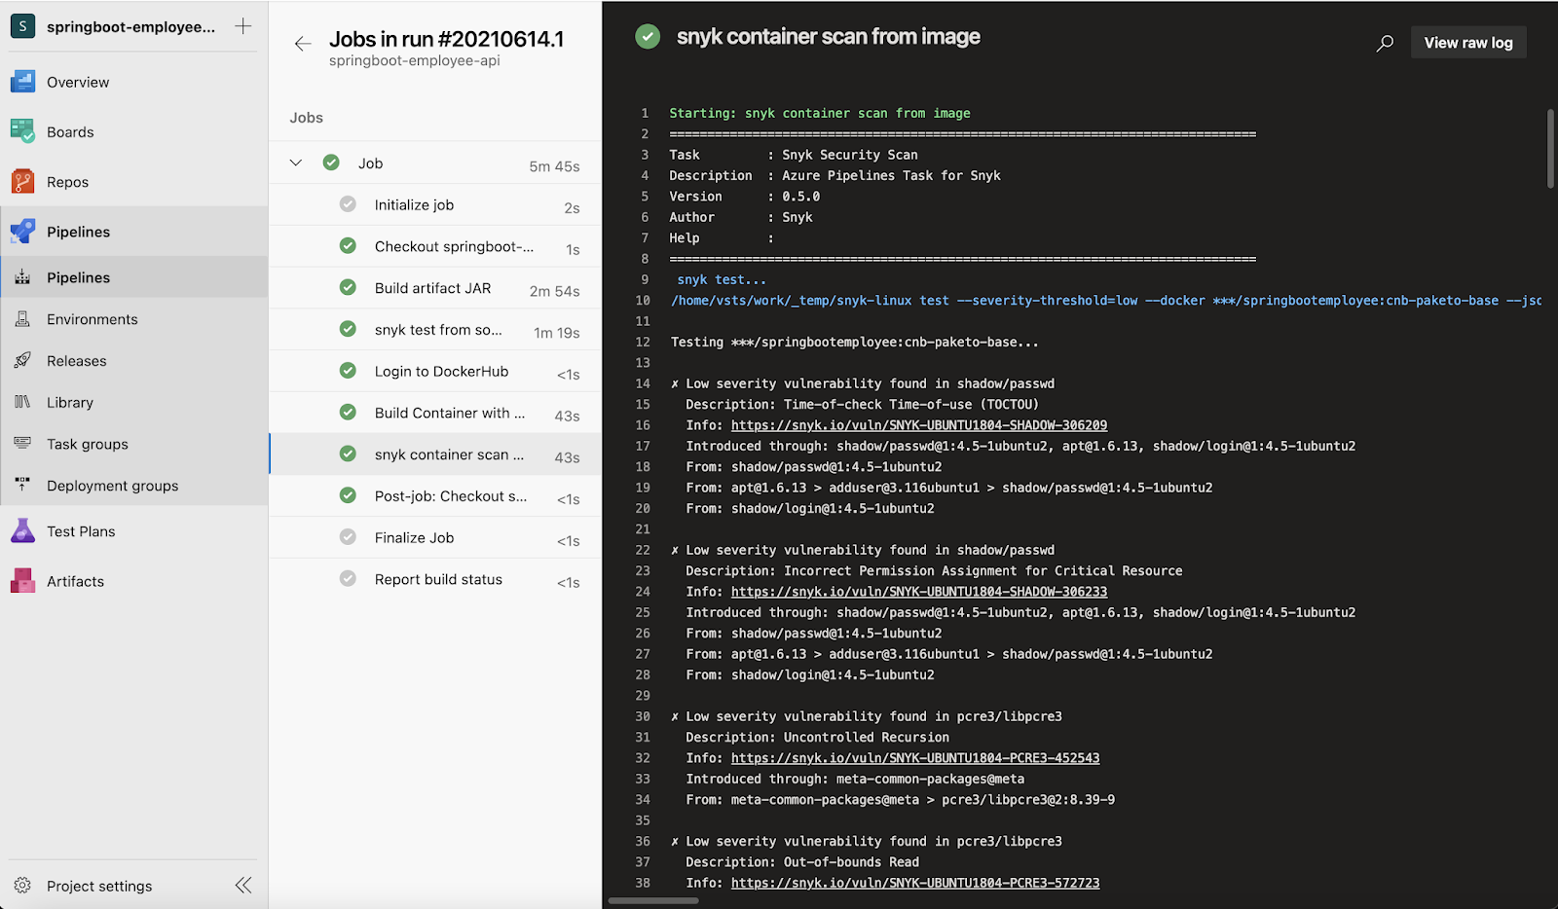Screen dimensions: 1558x909
Task: Open the Overview section icon
Action: (22, 82)
